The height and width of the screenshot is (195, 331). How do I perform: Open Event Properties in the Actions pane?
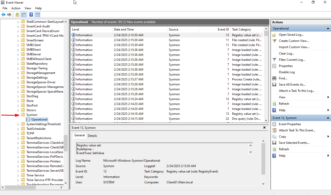coord(290,124)
